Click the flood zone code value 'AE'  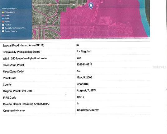click(79, 71)
